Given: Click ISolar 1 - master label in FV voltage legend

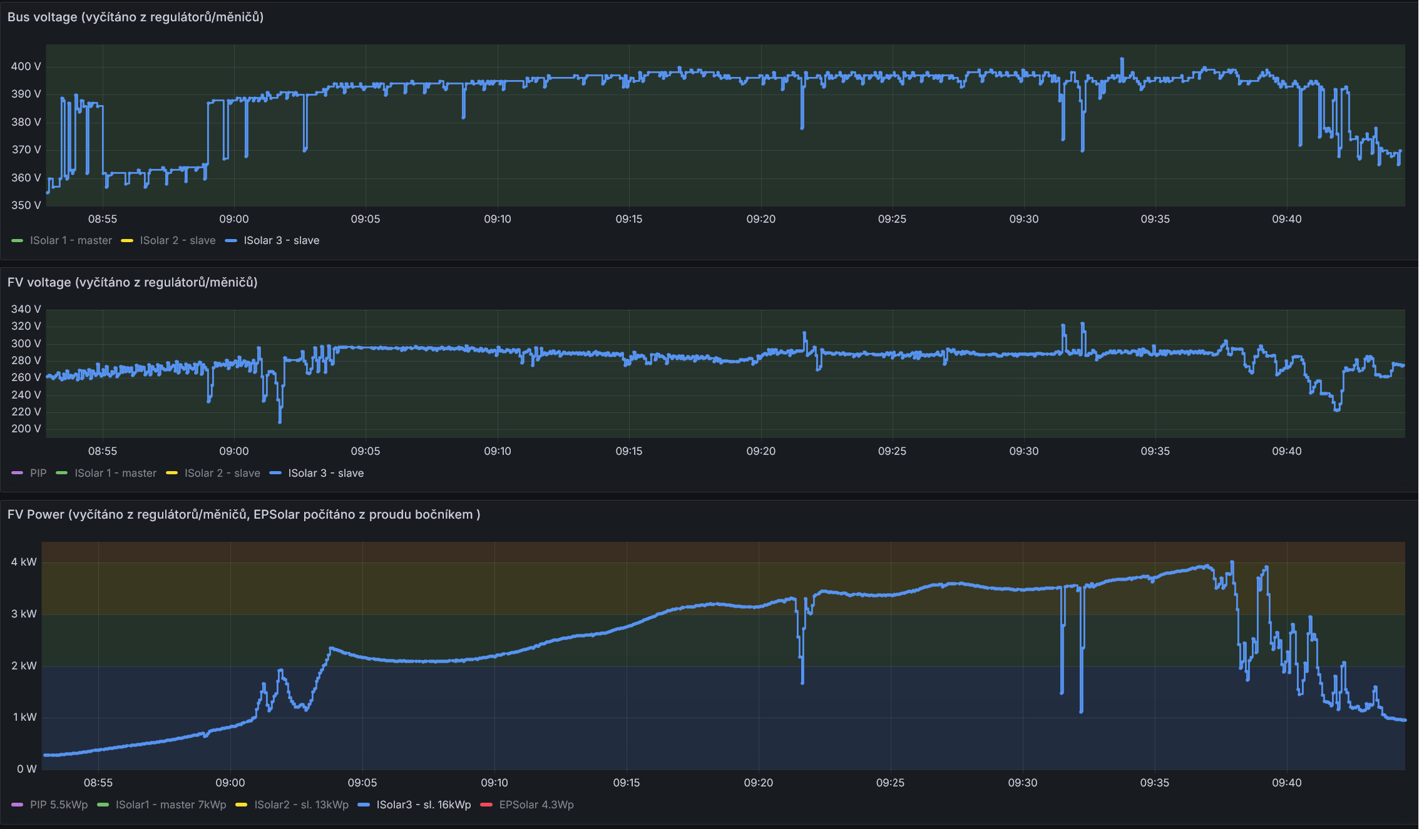Looking at the screenshot, I should tap(115, 473).
